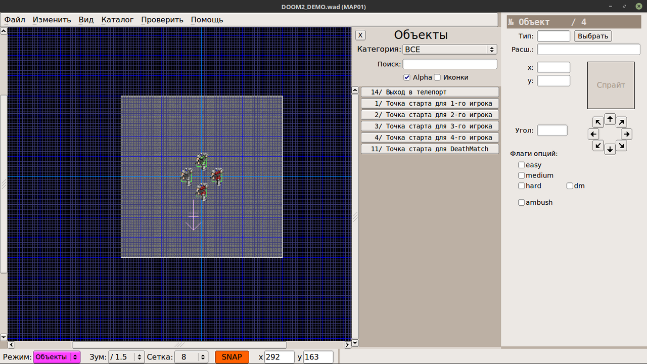Viewport: 647px width, 364px height.
Task: Choose 3/ Точка старта для 3-го игрока
Action: pos(430,126)
